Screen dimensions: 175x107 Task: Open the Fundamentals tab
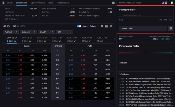click(x=63, y=3)
